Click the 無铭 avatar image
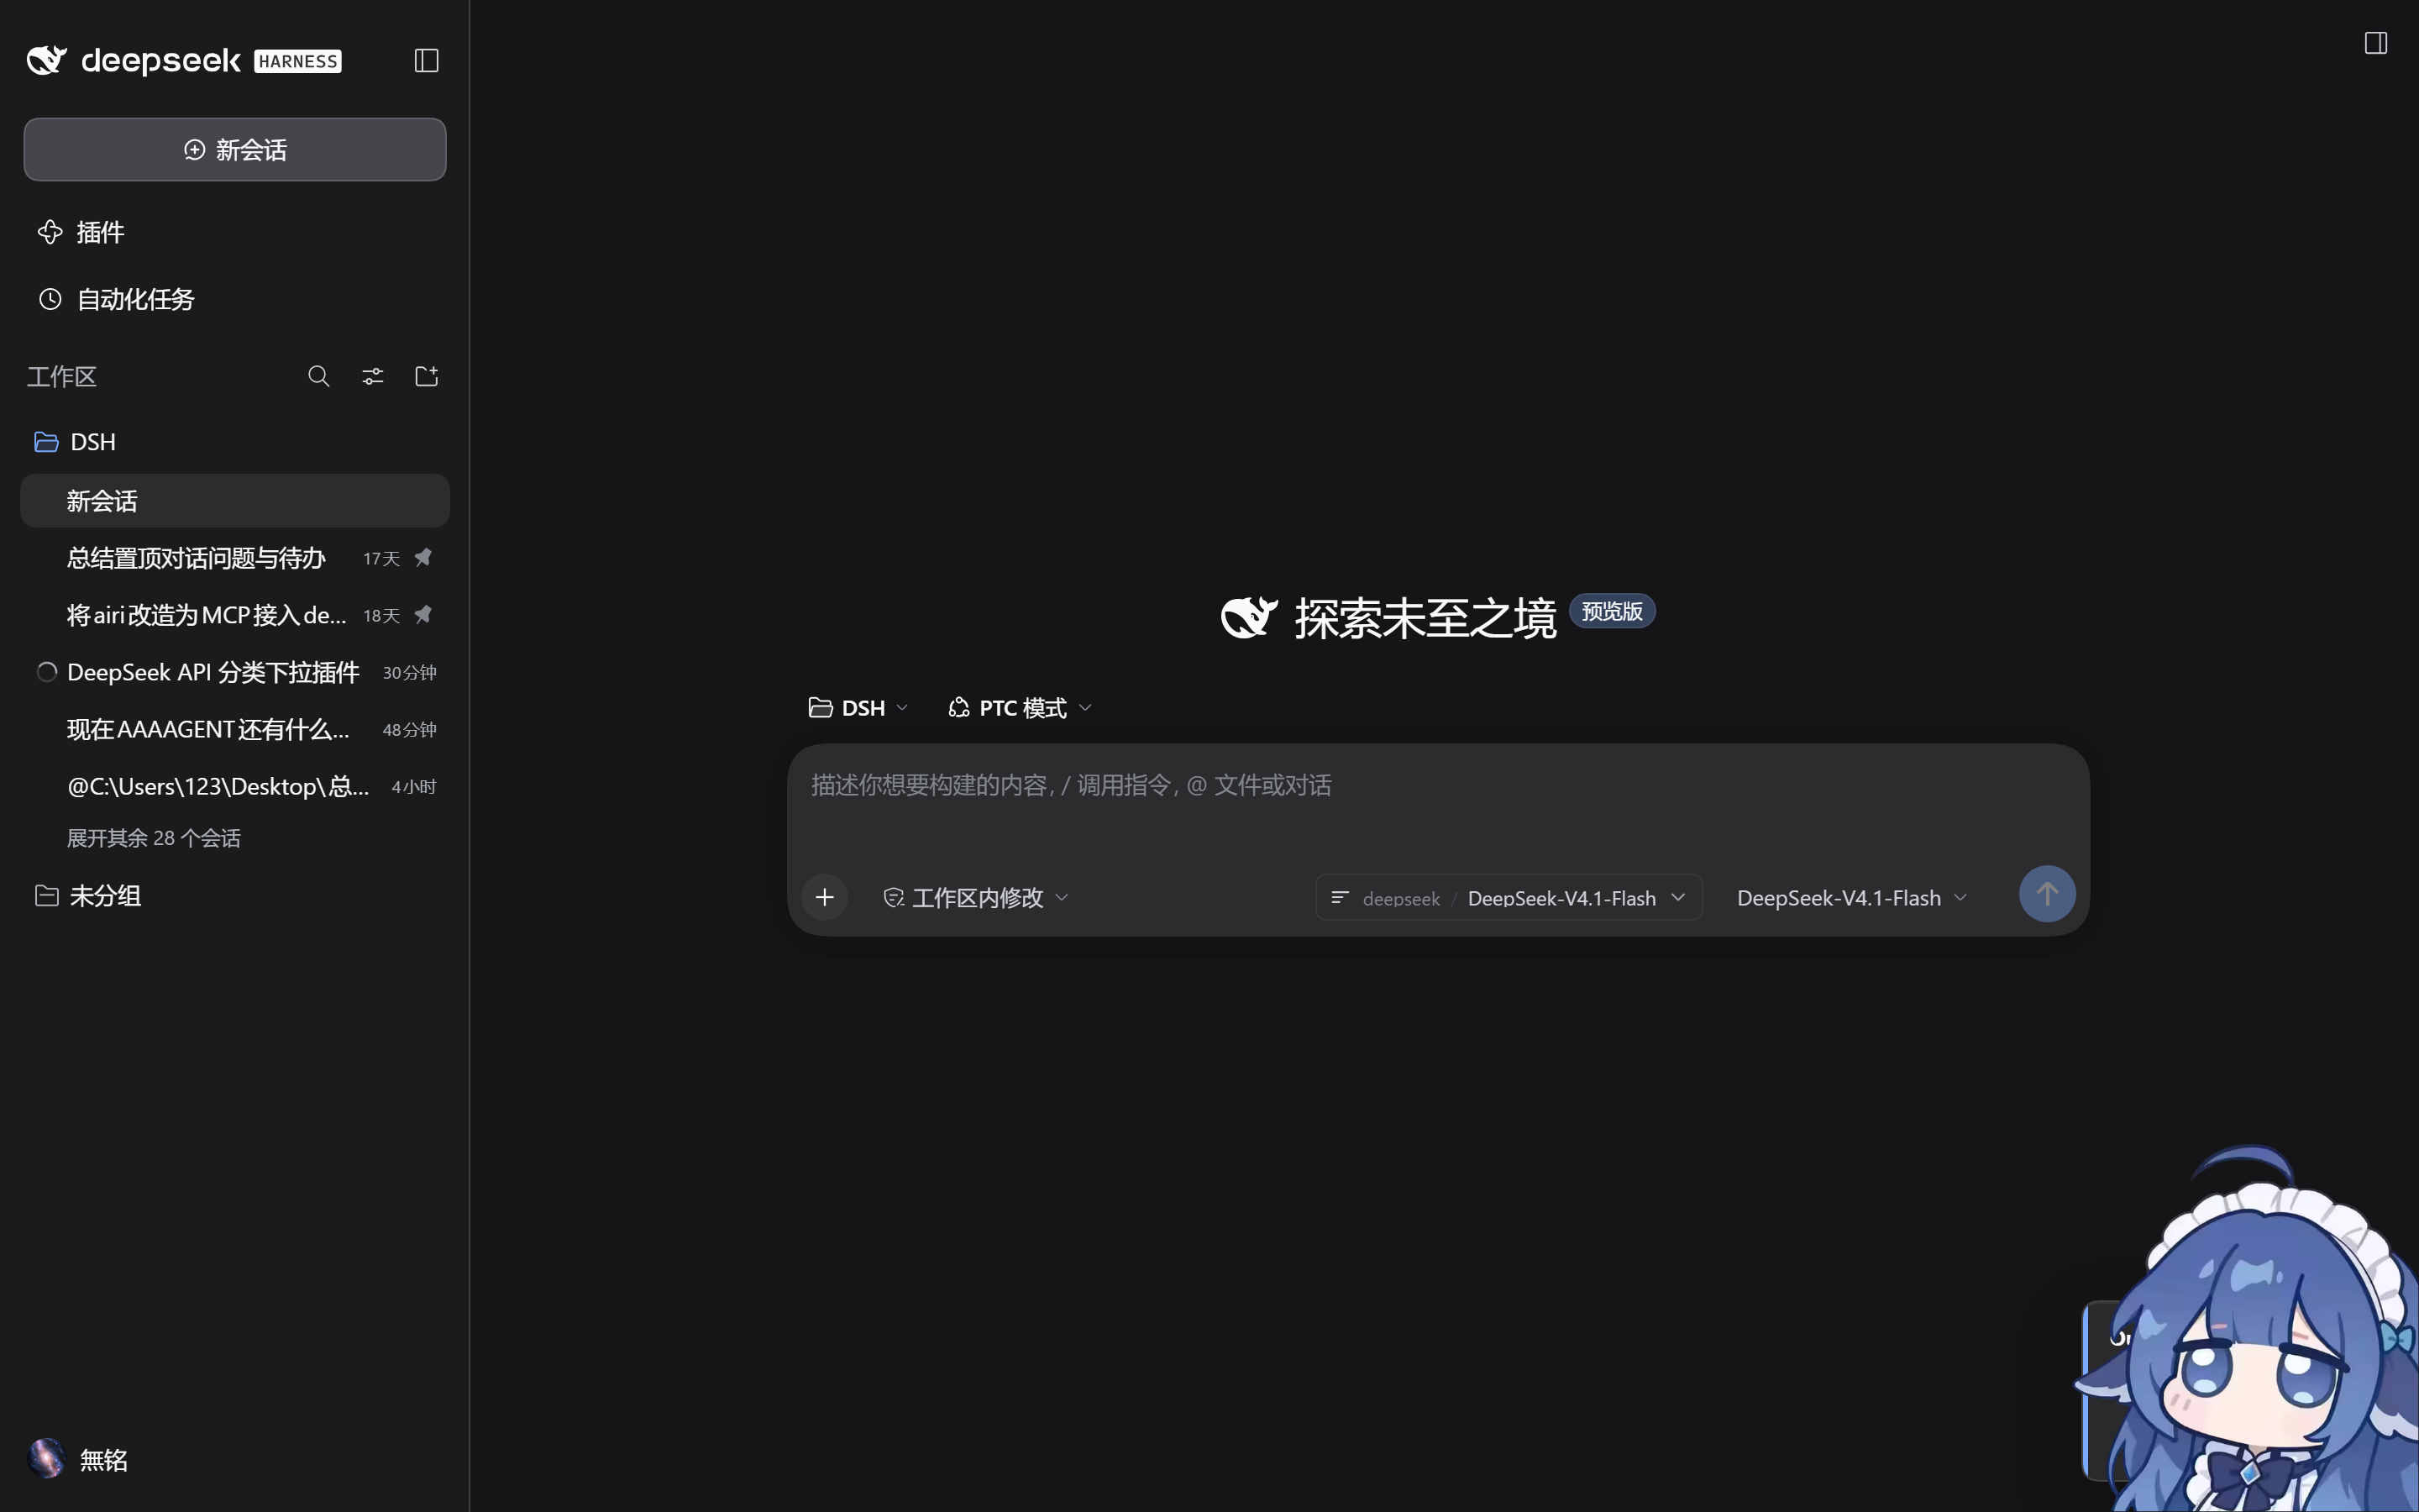 [46, 1459]
